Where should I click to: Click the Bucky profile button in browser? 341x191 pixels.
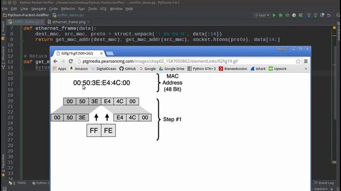click(282, 49)
